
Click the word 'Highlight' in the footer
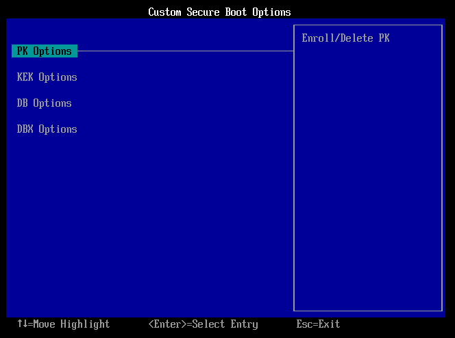pyautogui.click(x=85, y=324)
